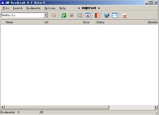159x115 pixels.
Task: Click the AM-DeadLink title bar app icon
Action: point(3,3)
